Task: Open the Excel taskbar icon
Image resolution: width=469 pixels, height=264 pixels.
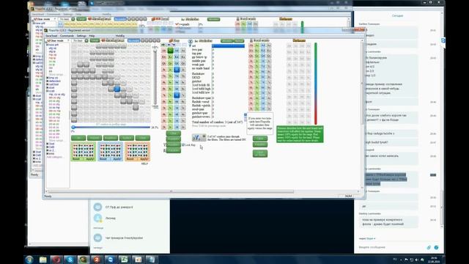Action: coord(124,260)
